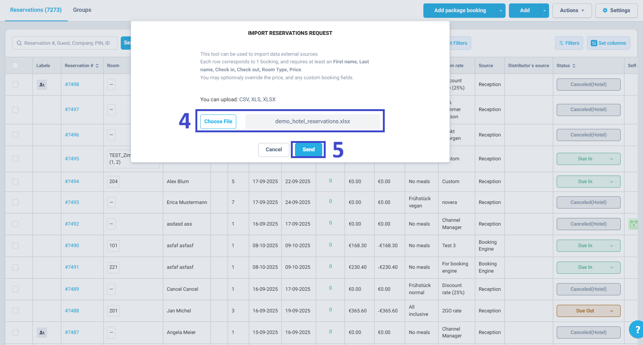Click guest name Angela Meier

(x=181, y=332)
